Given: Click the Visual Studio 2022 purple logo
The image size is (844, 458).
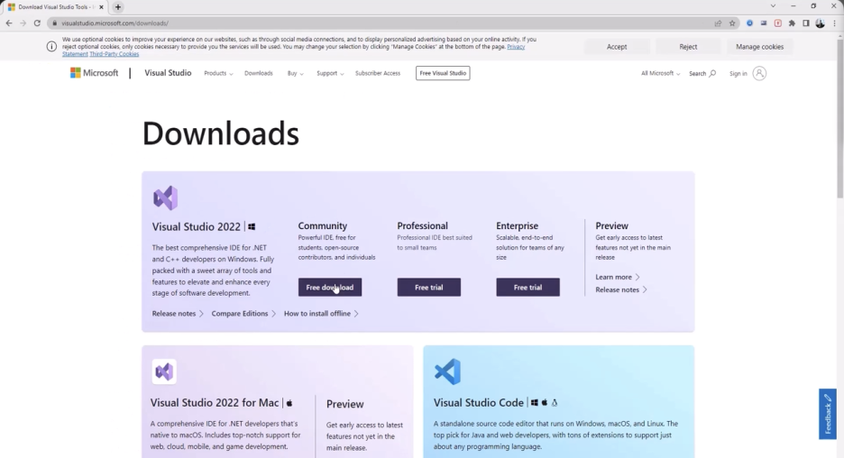Looking at the screenshot, I should click(165, 198).
